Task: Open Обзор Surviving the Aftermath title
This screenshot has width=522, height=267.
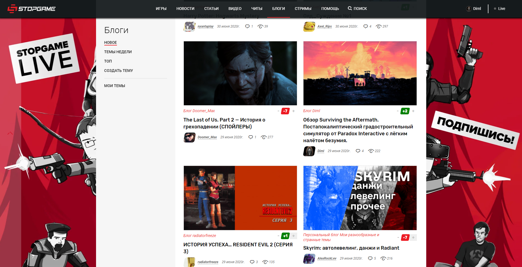Action: click(358, 130)
